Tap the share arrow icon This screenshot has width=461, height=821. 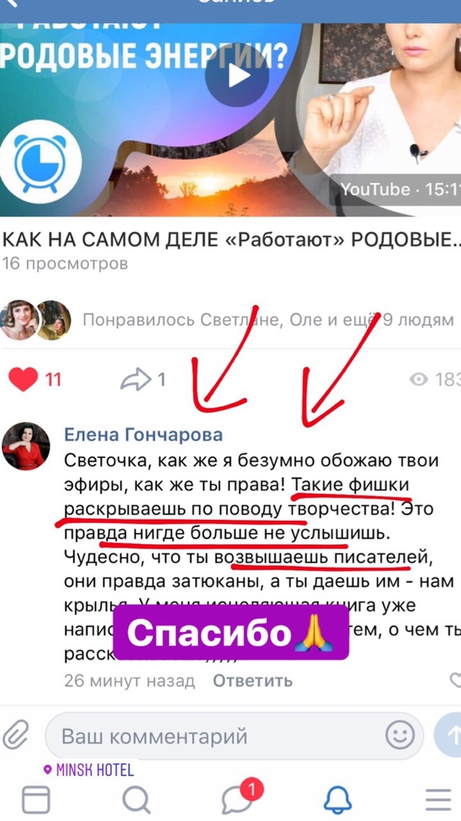tap(135, 379)
